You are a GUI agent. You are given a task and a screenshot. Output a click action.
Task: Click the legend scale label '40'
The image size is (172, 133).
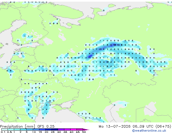click(71, 132)
